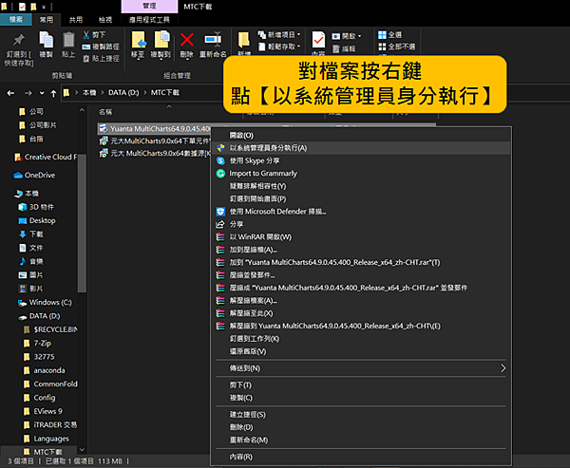Choose 釘選到開始畫面(P) menu entry
This screenshot has height=468, width=570.
tap(361, 198)
